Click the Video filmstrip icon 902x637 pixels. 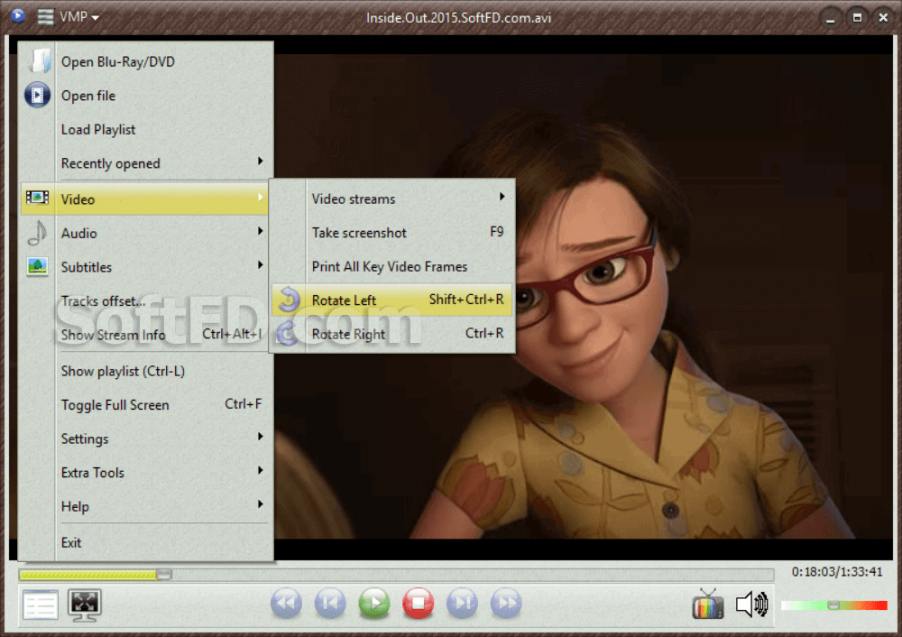coord(37,198)
